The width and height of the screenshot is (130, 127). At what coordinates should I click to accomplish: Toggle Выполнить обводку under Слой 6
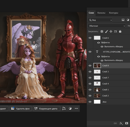[x=102, y=46]
